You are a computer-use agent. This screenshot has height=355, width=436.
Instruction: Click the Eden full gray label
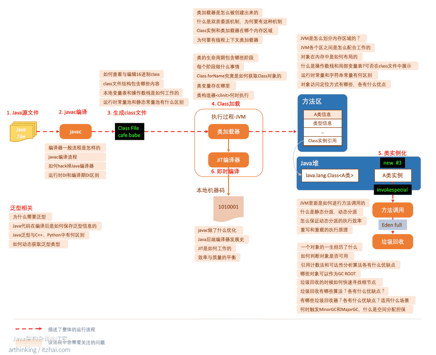tap(392, 225)
